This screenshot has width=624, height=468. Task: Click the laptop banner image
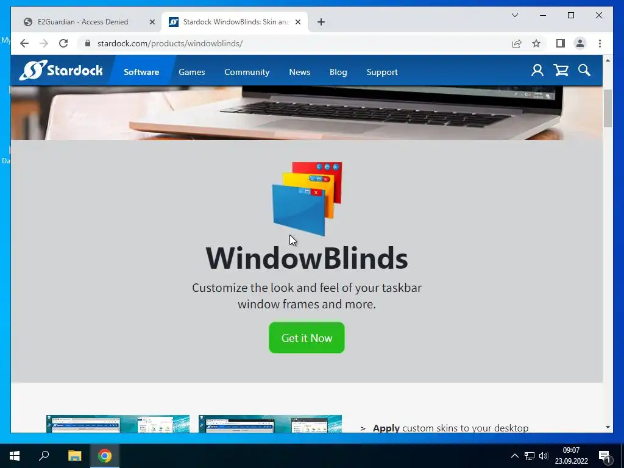click(307, 113)
